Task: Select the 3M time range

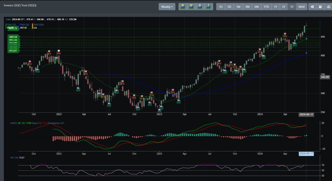Action: [x=247, y=7]
